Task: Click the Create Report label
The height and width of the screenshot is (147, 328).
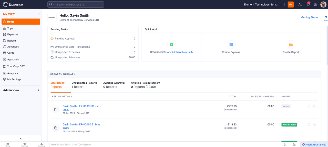Action: coord(291,52)
